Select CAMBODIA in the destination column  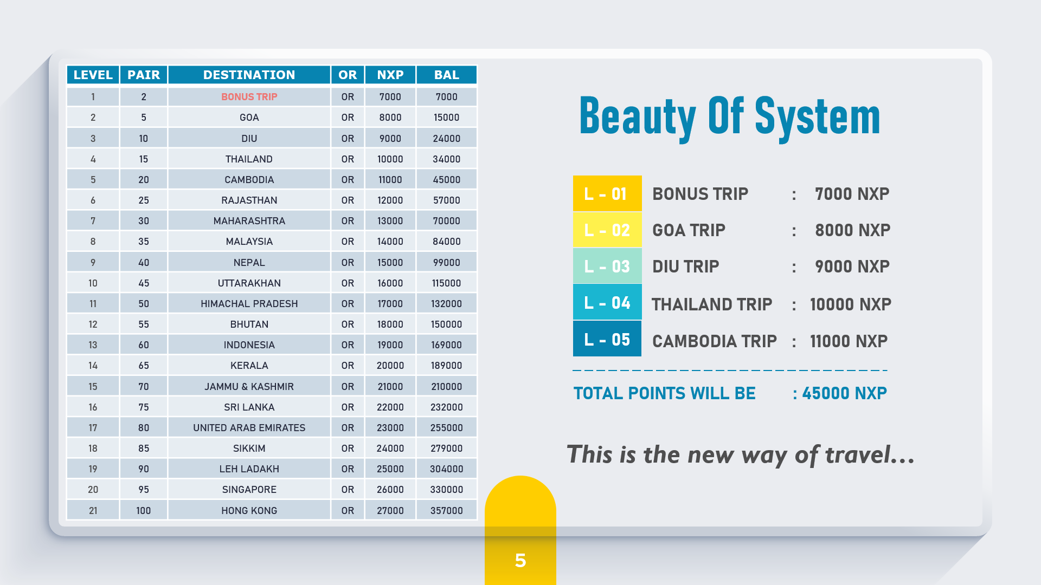point(249,180)
